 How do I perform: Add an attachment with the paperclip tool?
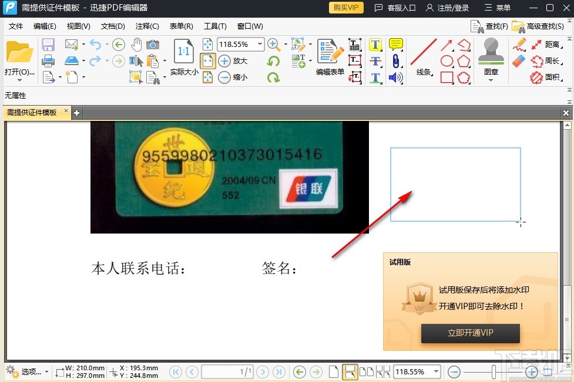tap(396, 62)
